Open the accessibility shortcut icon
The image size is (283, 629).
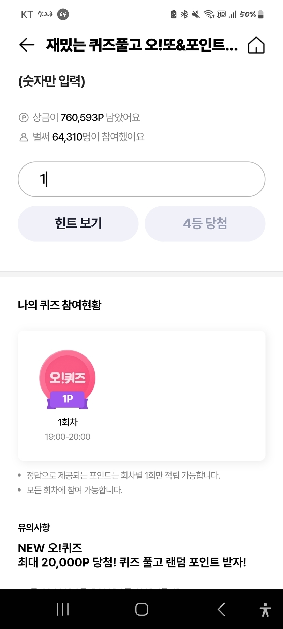(265, 610)
